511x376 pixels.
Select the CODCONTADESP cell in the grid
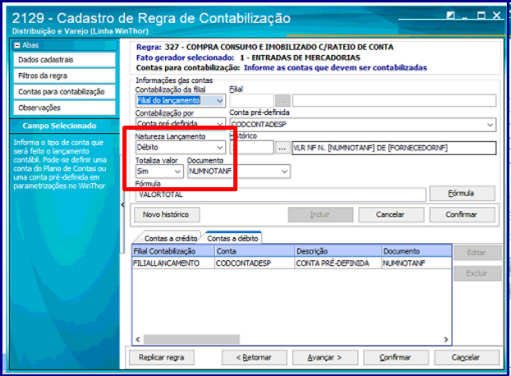255,263
